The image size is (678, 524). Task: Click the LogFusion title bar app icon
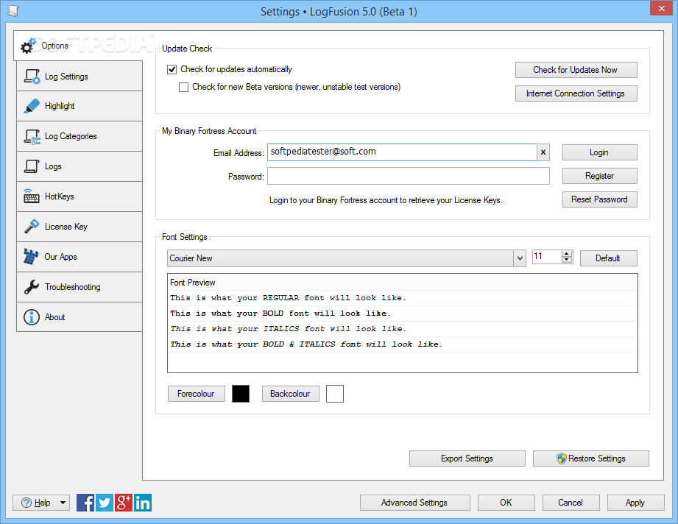[x=13, y=11]
